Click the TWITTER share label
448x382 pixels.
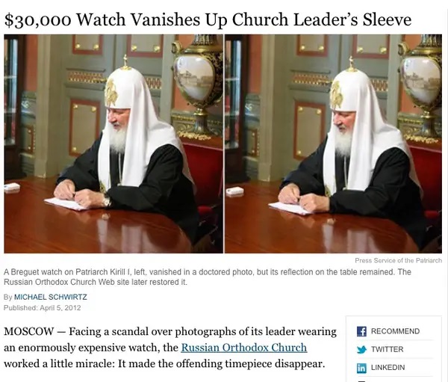point(387,349)
